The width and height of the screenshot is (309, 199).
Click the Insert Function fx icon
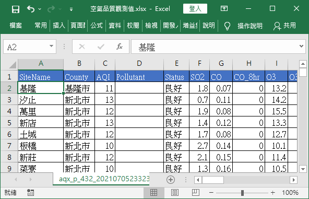click(120, 46)
